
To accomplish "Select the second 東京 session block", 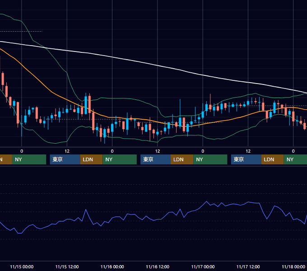I will pyautogui.click(x=155, y=159).
